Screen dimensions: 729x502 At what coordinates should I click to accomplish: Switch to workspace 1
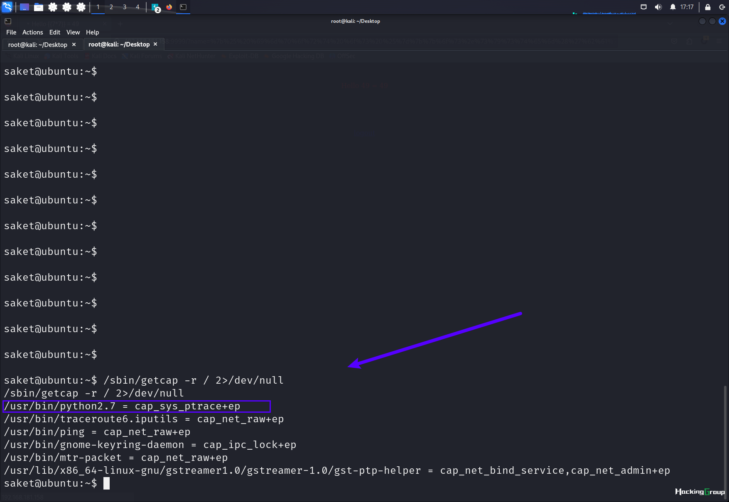(98, 7)
